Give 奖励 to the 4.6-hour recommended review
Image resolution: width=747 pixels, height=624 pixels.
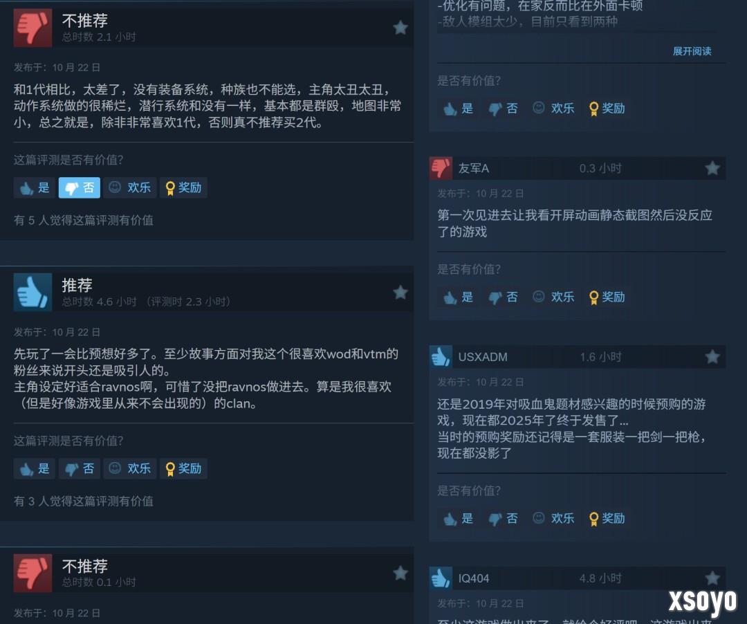click(183, 468)
